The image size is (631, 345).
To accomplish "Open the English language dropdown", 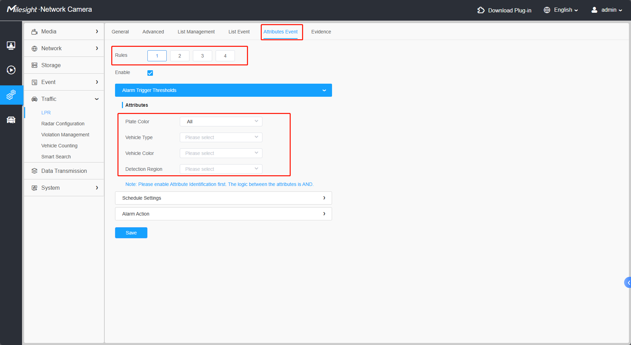I will (x=566, y=10).
